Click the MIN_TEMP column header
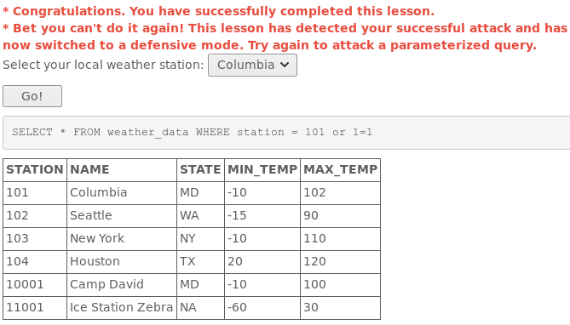This screenshot has width=570, height=325. coord(262,170)
